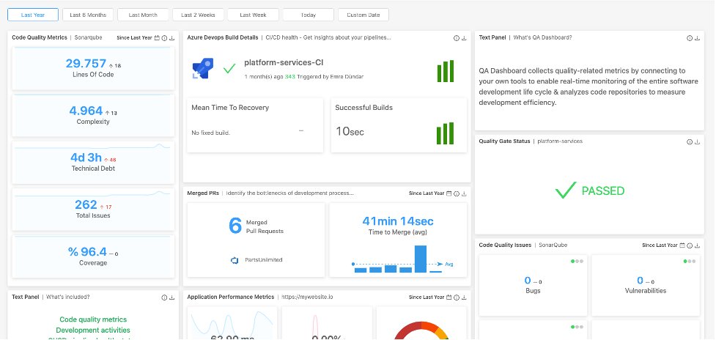Click the 41min 14sec Time to Merge value
This screenshot has width=716, height=340.
(398, 221)
